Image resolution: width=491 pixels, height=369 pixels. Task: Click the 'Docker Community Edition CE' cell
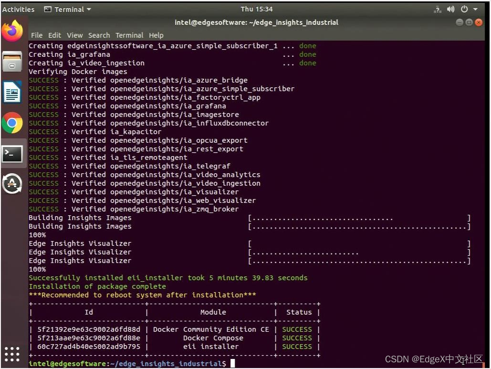pyautogui.click(x=211, y=329)
